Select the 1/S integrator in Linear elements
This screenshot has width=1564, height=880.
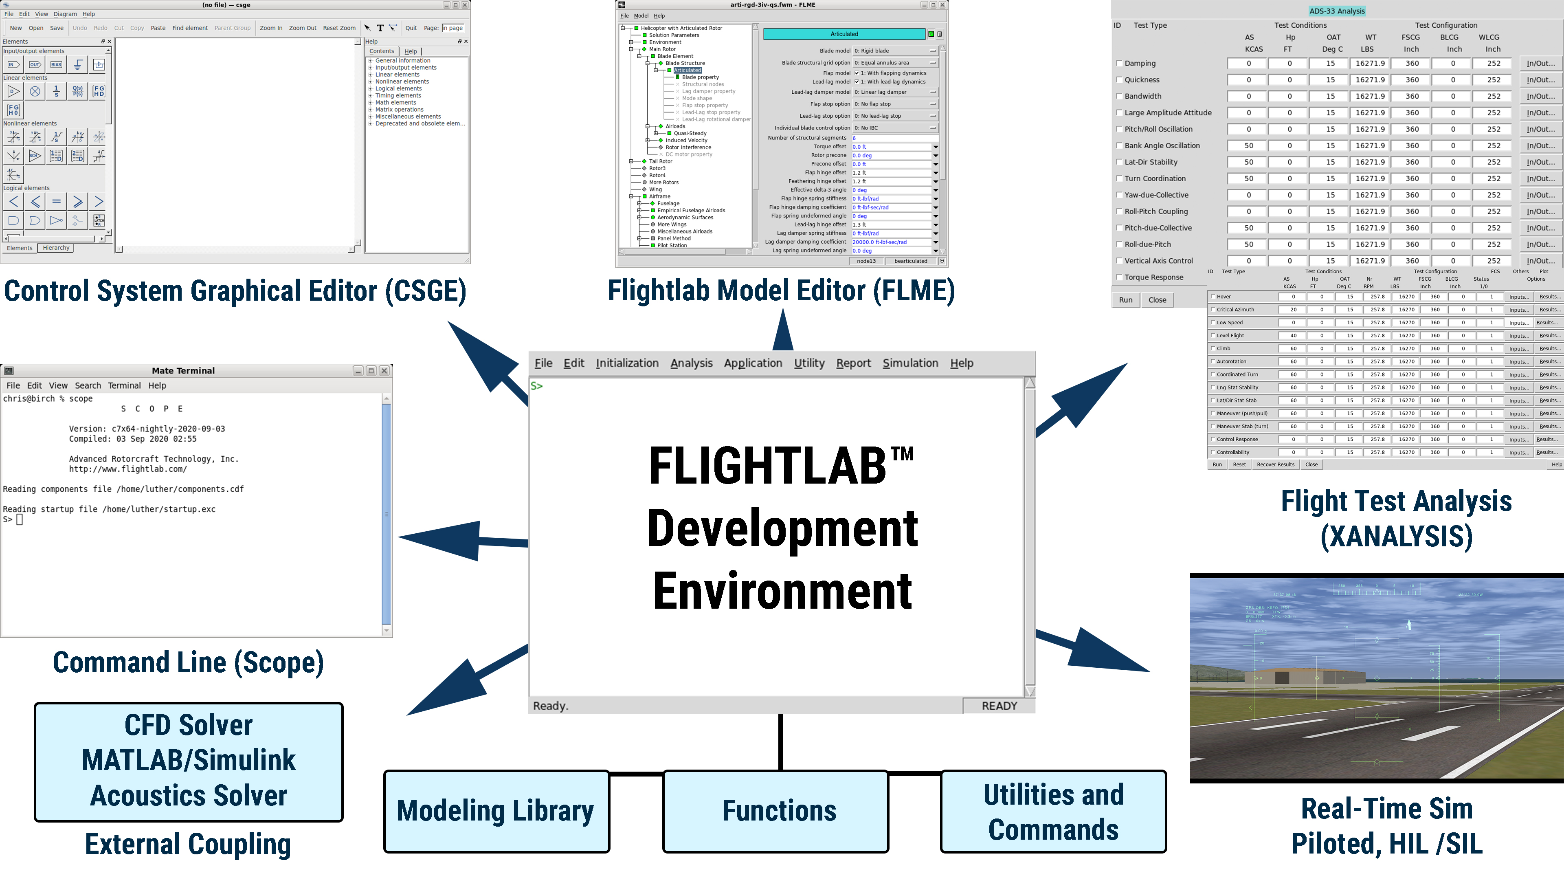[x=57, y=92]
